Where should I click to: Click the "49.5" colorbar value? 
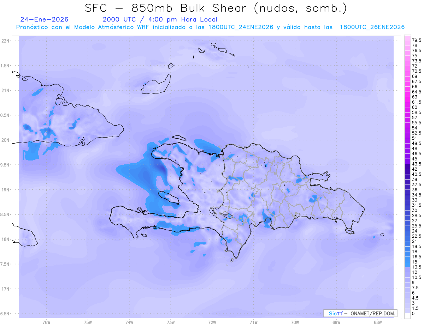(x=417, y=143)
